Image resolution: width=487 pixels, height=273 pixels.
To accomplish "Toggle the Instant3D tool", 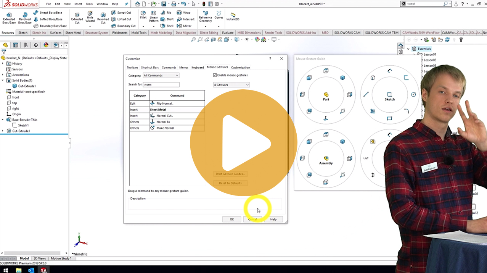I will pyautogui.click(x=233, y=17).
